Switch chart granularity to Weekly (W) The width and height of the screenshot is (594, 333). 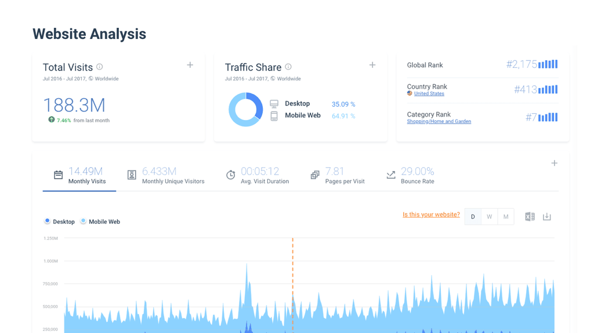tap(489, 217)
